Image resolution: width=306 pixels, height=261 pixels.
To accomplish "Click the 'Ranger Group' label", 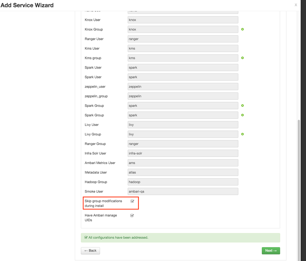I will pyautogui.click(x=95, y=144).
